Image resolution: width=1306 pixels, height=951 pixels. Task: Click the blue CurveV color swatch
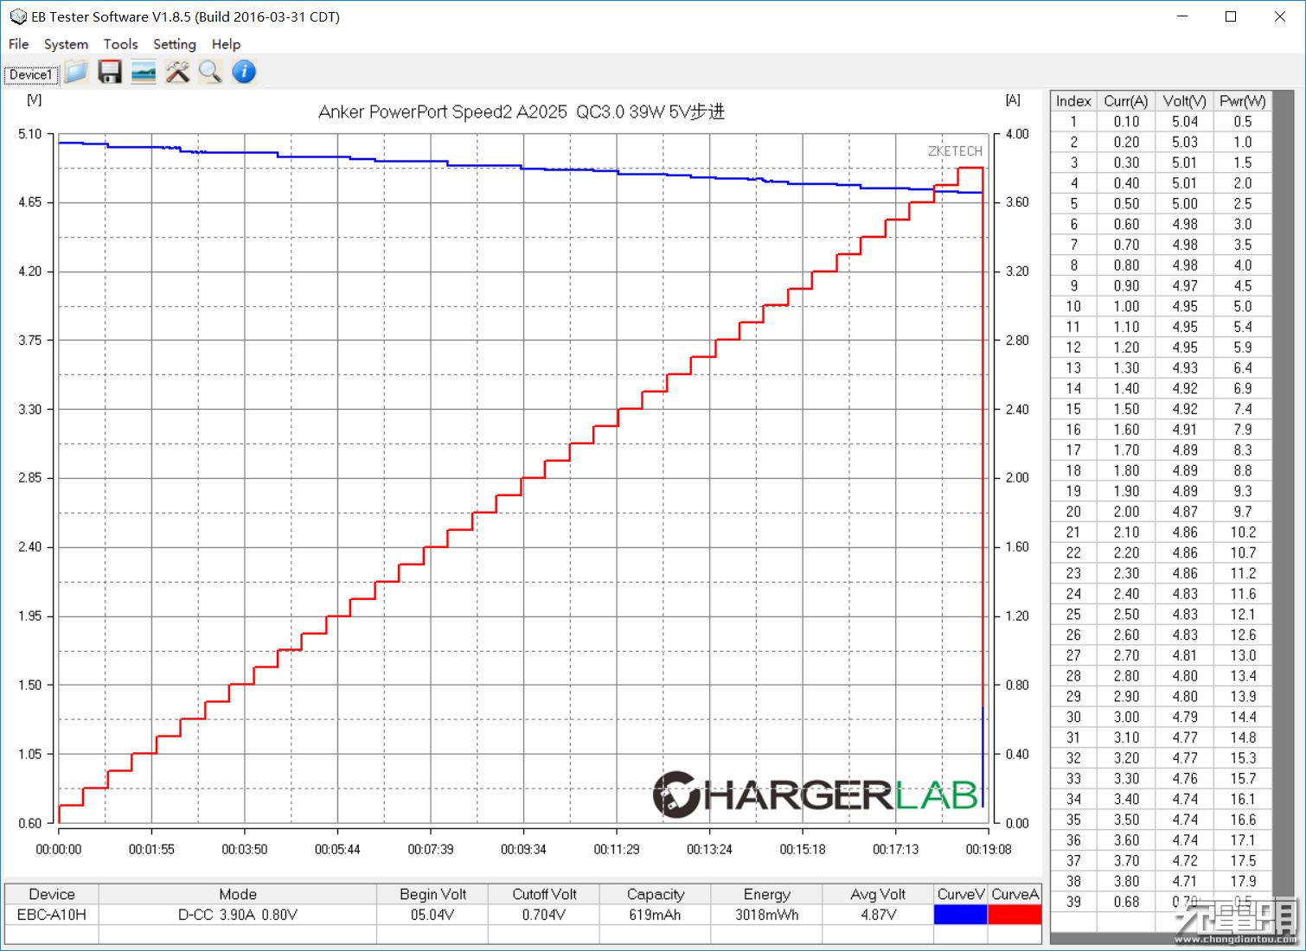pyautogui.click(x=961, y=915)
